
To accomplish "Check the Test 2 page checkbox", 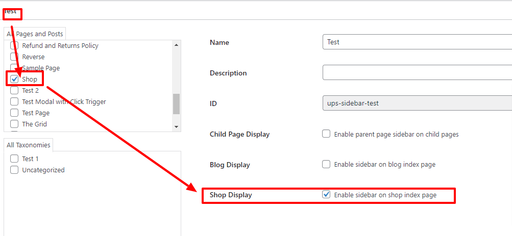I will [14, 90].
